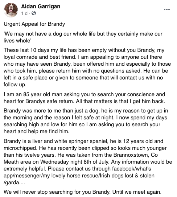Screen dimensions: 177x197
Task: Click the globe public audience icon
Action: [x=33, y=13]
